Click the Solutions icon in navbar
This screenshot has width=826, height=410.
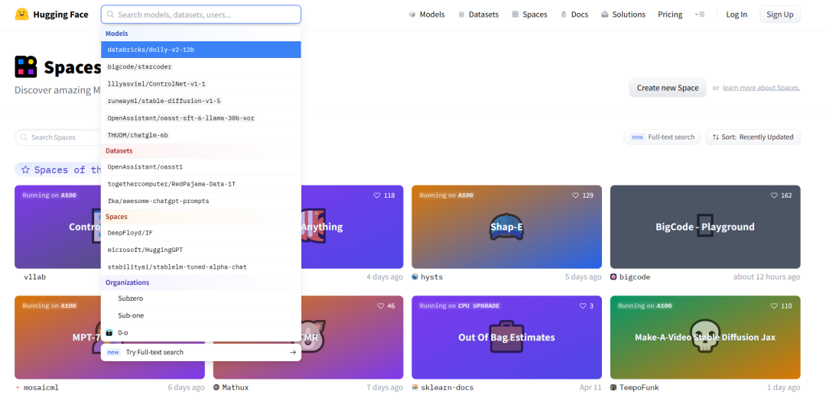coord(605,15)
